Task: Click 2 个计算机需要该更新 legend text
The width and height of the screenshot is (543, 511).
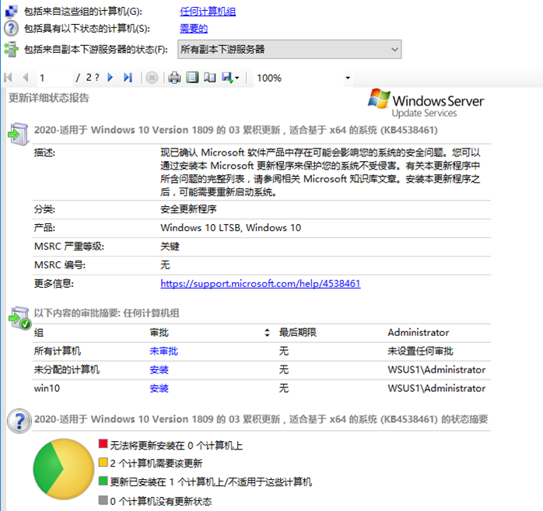Action: [156, 464]
